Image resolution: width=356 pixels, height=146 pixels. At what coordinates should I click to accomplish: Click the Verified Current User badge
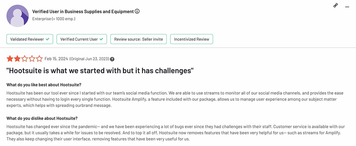(x=82, y=39)
